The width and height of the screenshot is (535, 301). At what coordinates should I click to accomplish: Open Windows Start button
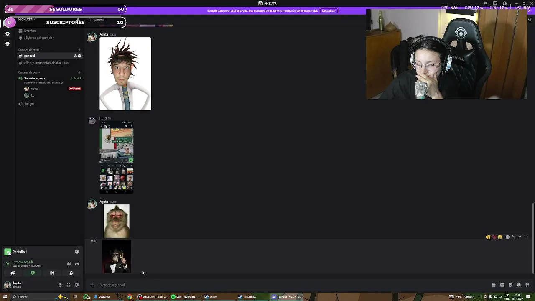(x=6, y=297)
